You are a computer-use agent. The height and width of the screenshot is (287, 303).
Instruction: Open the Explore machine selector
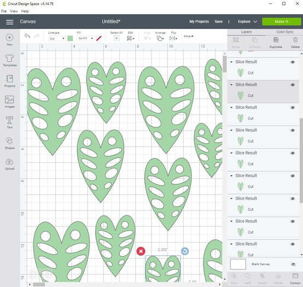[247, 22]
